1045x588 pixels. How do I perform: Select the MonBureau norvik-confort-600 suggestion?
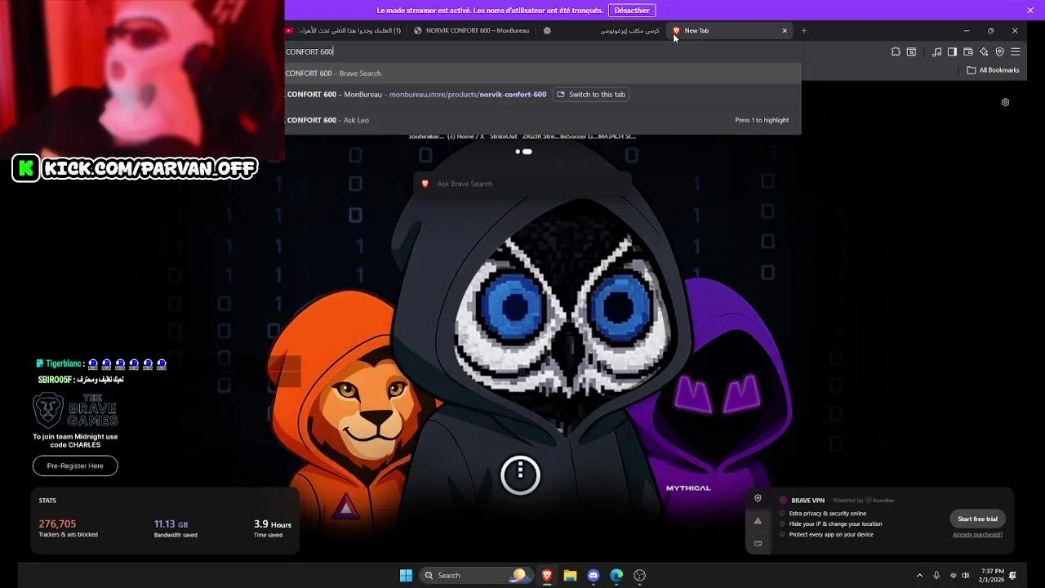pos(416,95)
